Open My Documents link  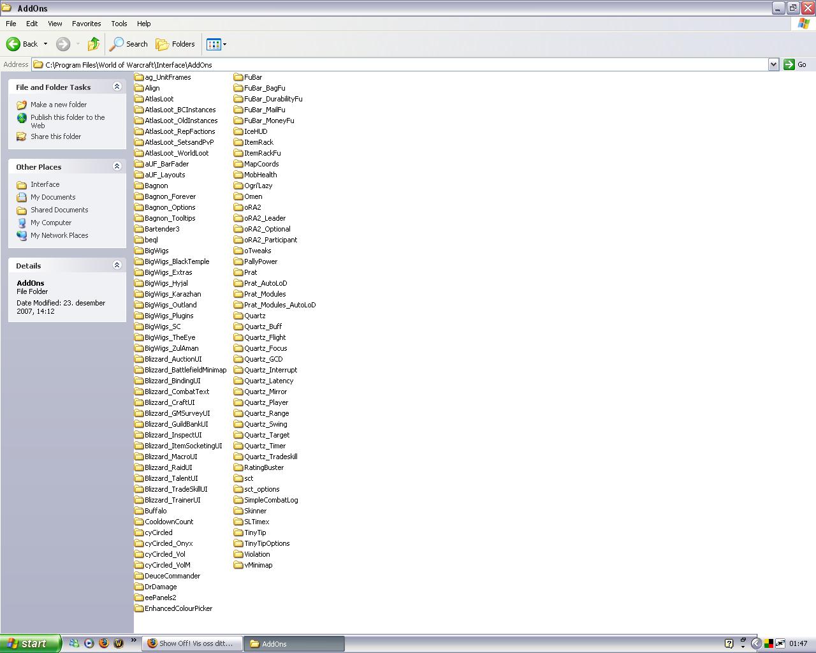53,197
